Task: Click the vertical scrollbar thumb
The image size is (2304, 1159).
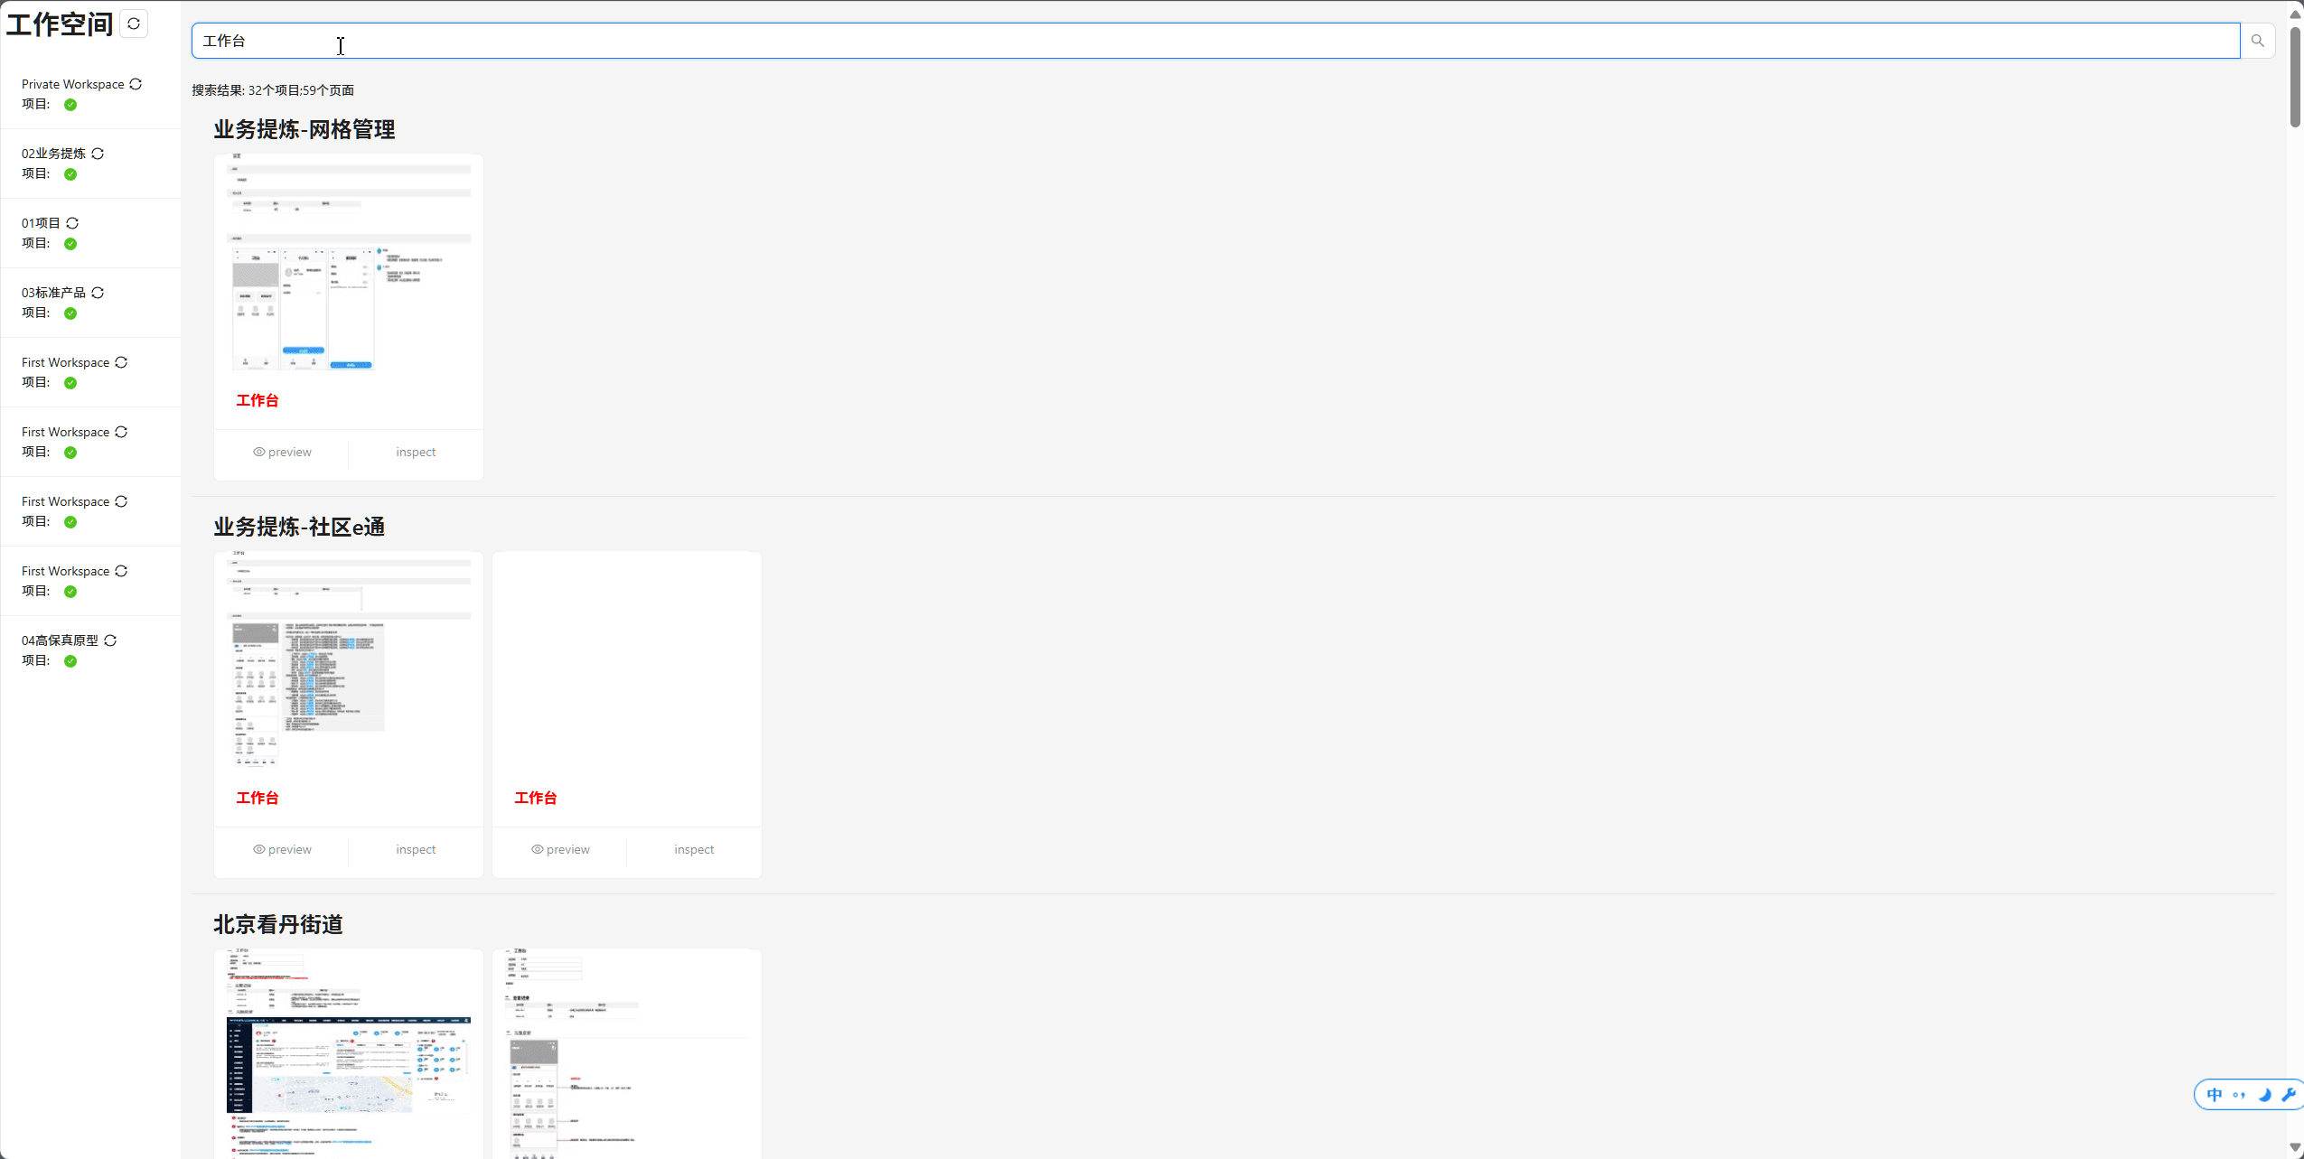Action: [x=2295, y=77]
